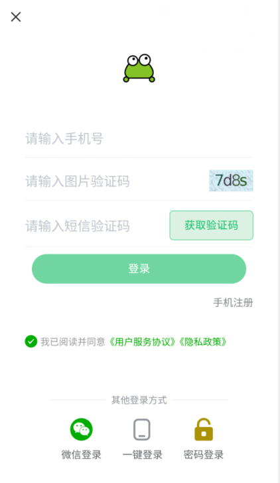Select the phone one-key login icon
The image size is (280, 483).
point(142,429)
